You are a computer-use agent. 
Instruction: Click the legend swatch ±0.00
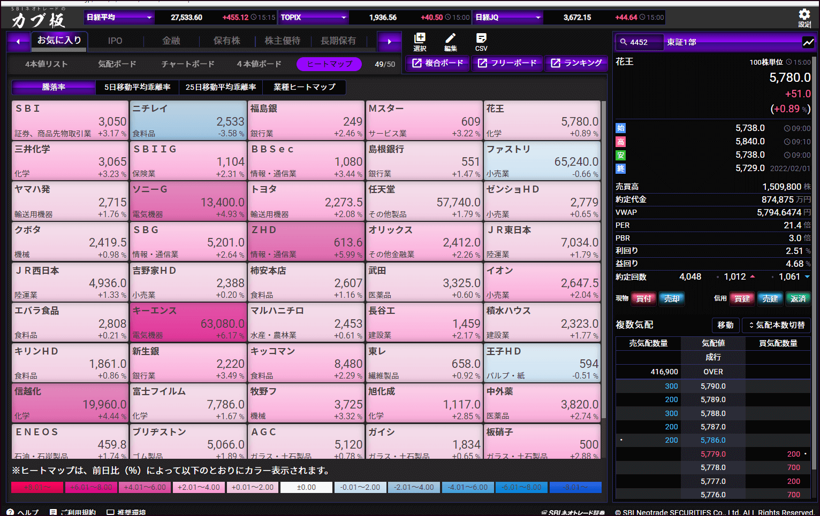(x=306, y=487)
